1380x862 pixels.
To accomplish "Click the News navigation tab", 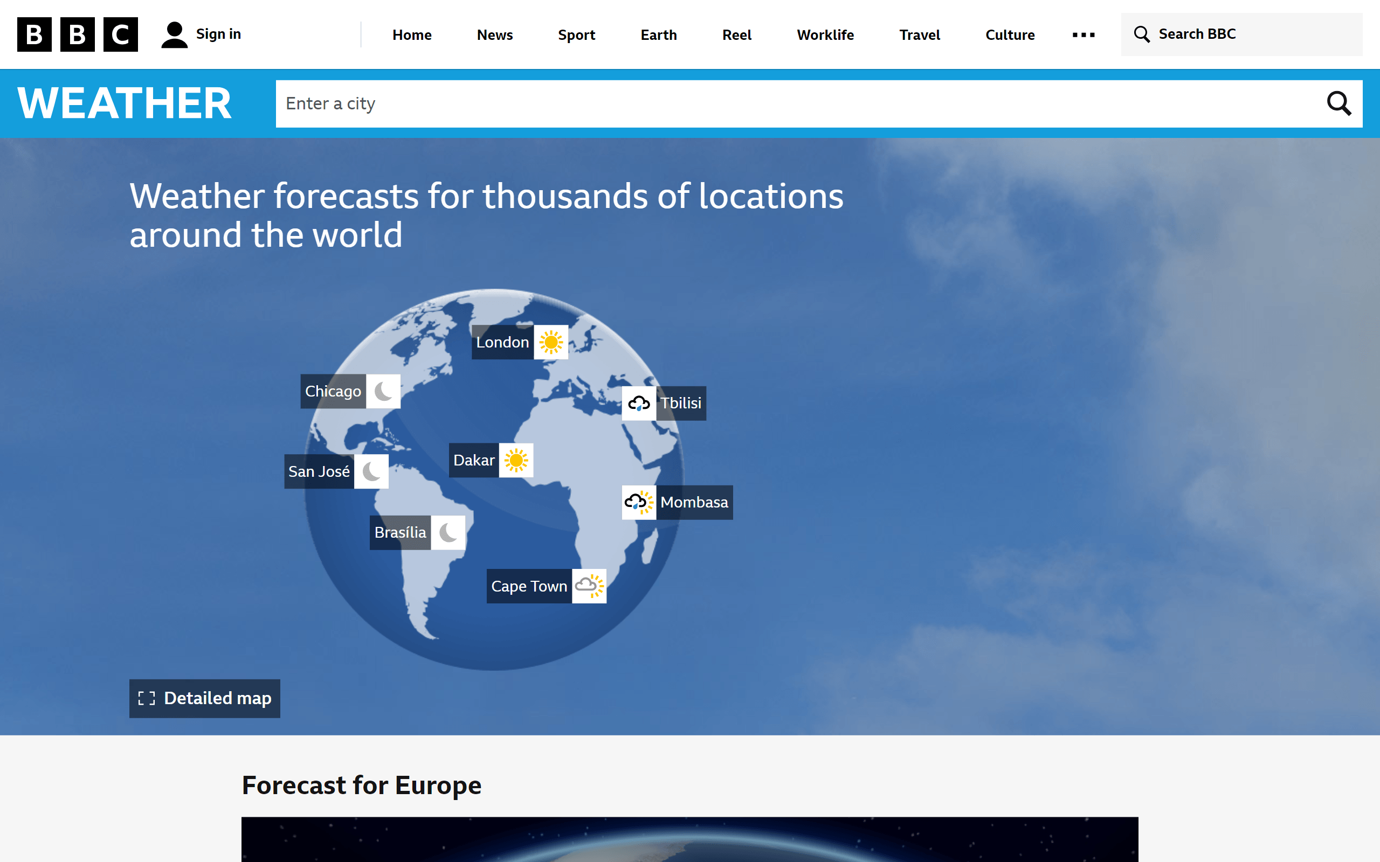I will [x=495, y=34].
